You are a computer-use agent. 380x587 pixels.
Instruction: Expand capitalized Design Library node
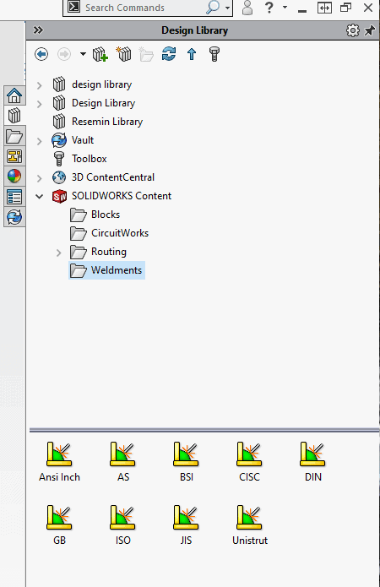(40, 104)
